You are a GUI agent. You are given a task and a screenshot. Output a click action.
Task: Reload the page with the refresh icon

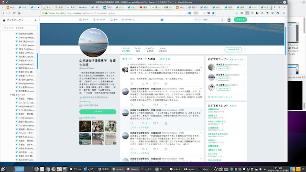[14, 13]
